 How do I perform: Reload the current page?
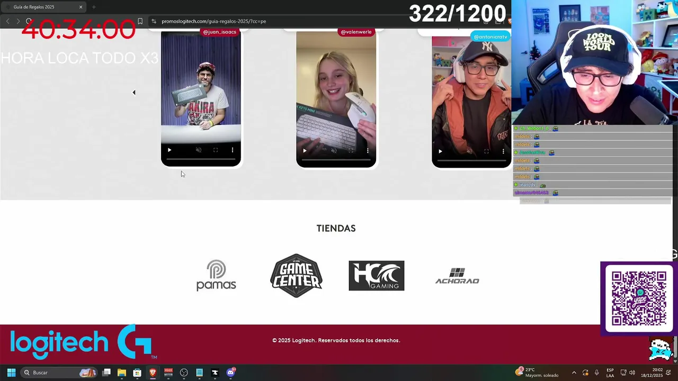click(29, 21)
